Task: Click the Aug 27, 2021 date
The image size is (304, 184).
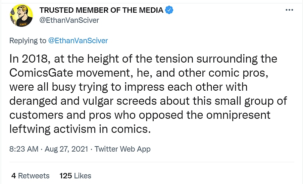Action: (67, 149)
